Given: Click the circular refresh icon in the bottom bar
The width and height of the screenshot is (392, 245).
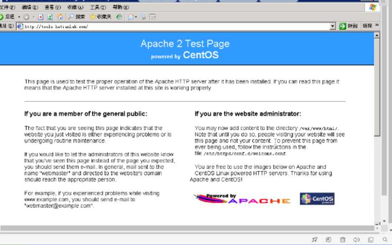Looking at the screenshot, I should [x=329, y=239].
